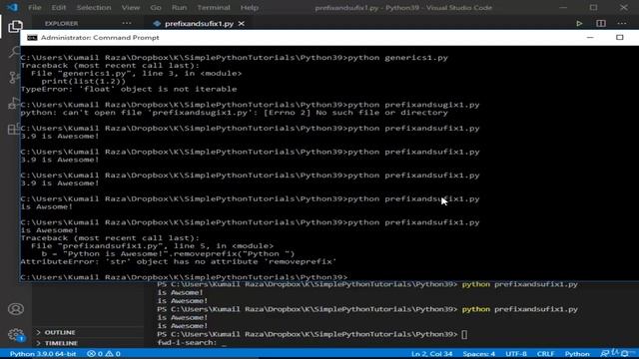
Task: Click the 'No such file or directory' line
Action: (x=235, y=113)
